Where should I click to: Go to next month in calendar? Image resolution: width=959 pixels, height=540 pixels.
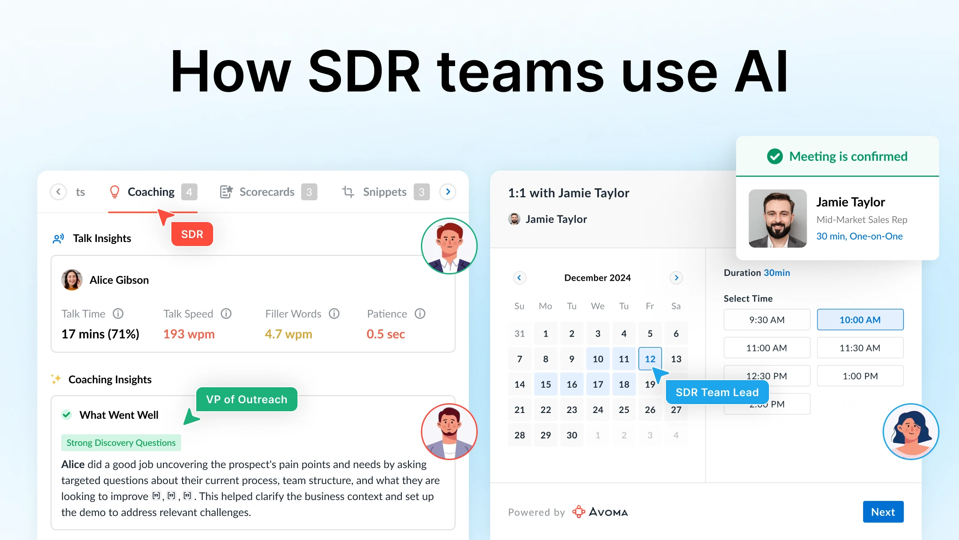(676, 278)
